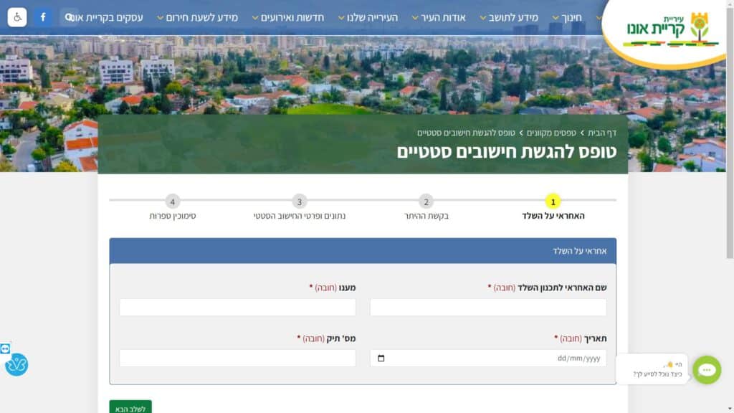Focus the שם האחראי לתכנון השלד field
This screenshot has height=413, width=734.
[487, 308]
